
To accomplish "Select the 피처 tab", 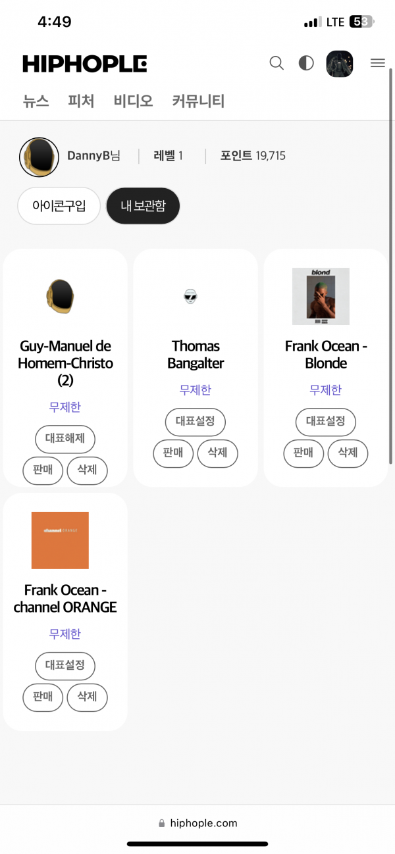I will [82, 101].
